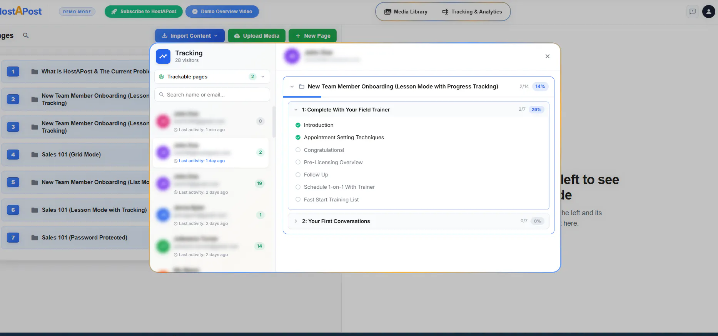718x336 pixels.
Task: Expand section 2: Your First Conversations
Action: tap(296, 221)
